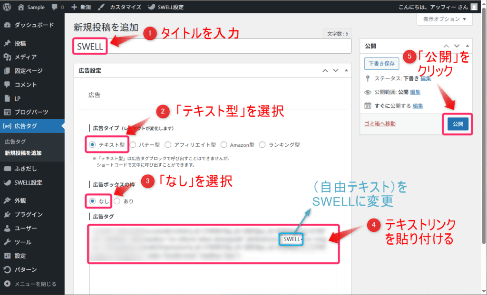Click the メディア icon in sidebar
This screenshot has width=487, height=295.
pyautogui.click(x=7, y=57)
